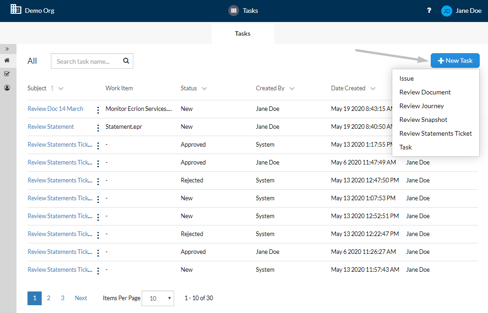
Task: Open the ticket created May 13 1:17:55 PM
Action: click(60, 144)
